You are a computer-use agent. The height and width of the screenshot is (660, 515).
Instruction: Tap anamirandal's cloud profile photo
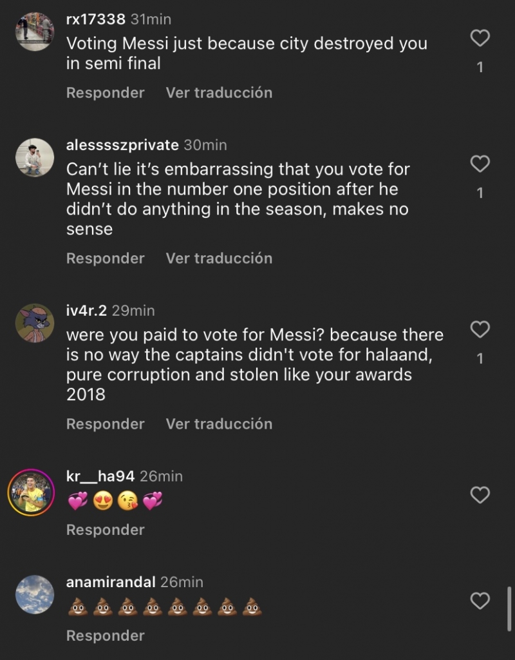point(35,594)
